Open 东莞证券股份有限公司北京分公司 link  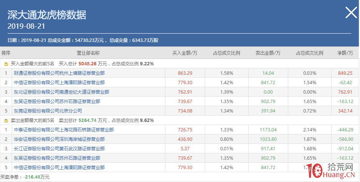[48, 111]
